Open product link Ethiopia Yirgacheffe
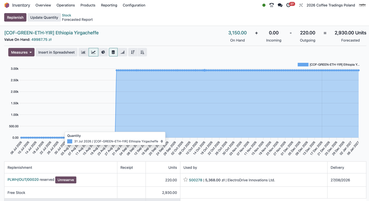 (x=51, y=33)
